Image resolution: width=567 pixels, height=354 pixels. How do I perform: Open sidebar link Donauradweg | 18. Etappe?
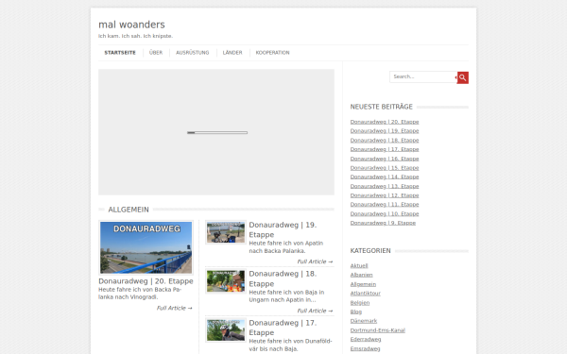(x=385, y=140)
